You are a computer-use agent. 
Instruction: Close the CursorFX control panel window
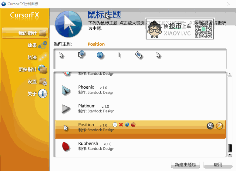click(229, 4)
